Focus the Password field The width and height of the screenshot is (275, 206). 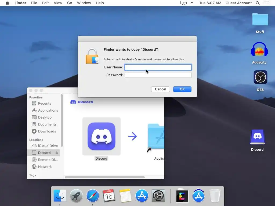coord(158,75)
